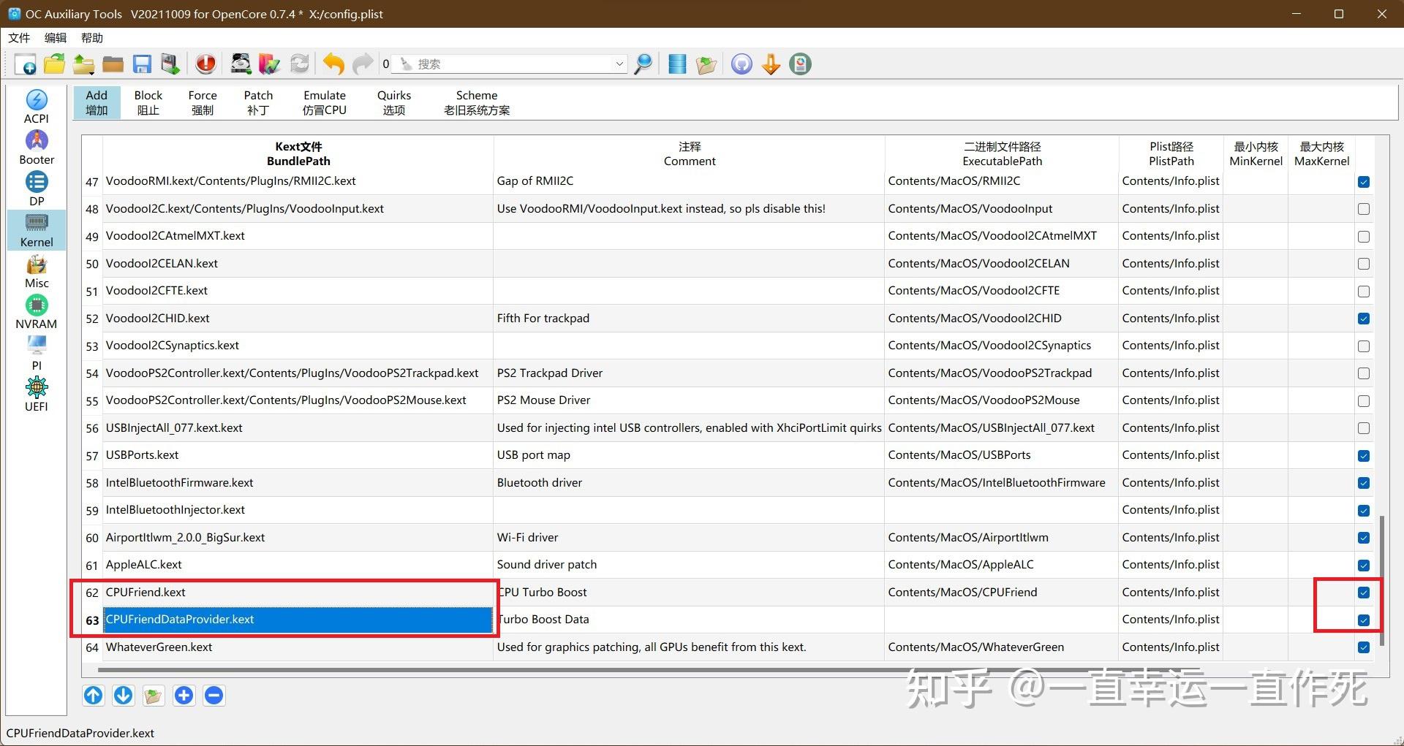Open the blue database stack icon
The width and height of the screenshot is (1404, 746).
678,64
